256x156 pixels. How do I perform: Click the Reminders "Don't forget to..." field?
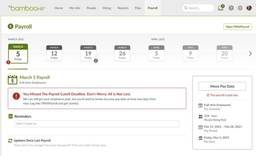pyautogui.click(x=97, y=124)
